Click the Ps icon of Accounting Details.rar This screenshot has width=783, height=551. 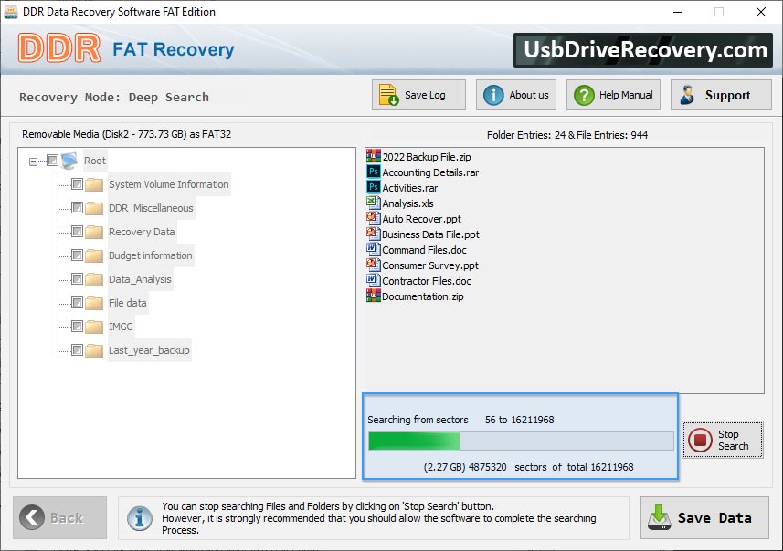click(373, 172)
